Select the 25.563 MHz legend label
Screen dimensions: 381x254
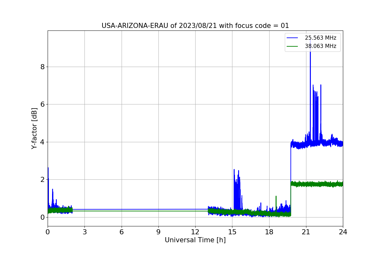pos(321,38)
